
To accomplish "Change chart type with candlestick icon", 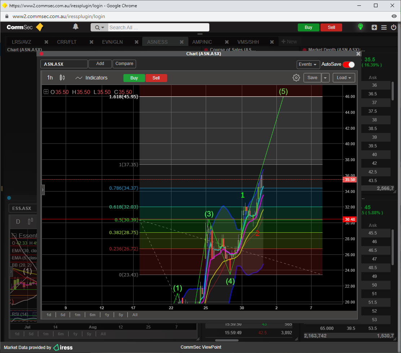I will click(62, 78).
